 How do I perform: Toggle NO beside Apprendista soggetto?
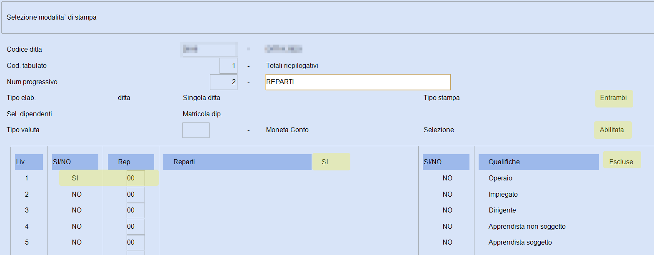[447, 242]
